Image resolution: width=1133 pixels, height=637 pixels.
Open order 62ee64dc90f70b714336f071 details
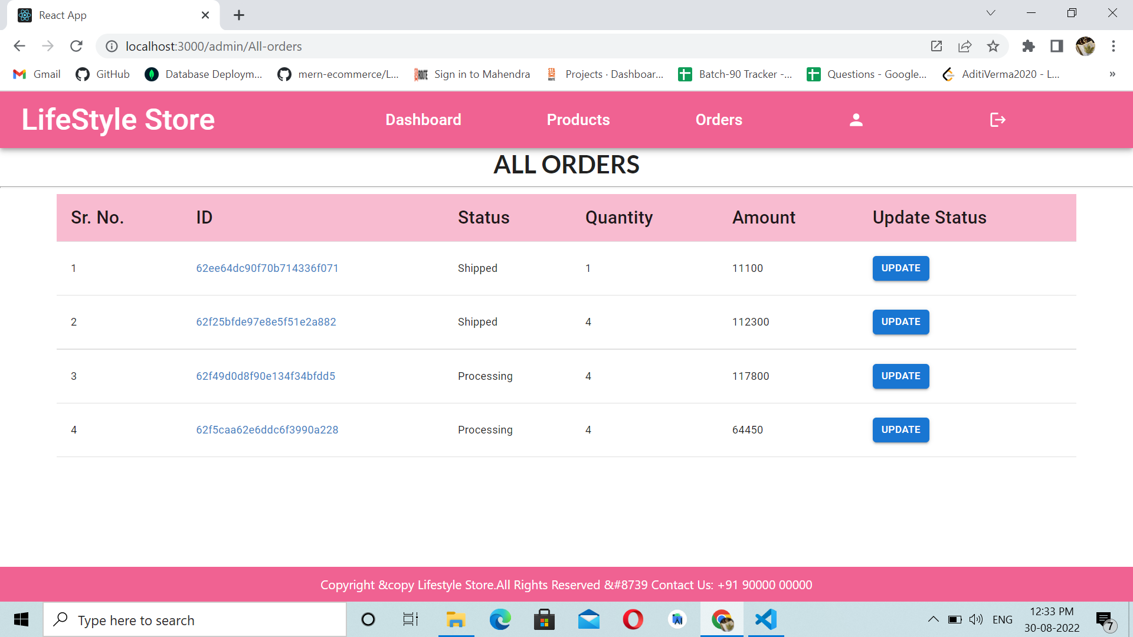(267, 268)
